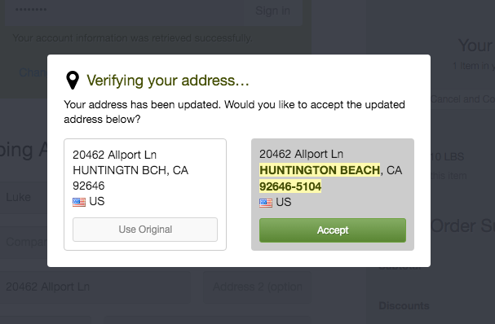This screenshot has width=495, height=324.
Task: Click the dimmed Sign in button
Action: point(272,11)
